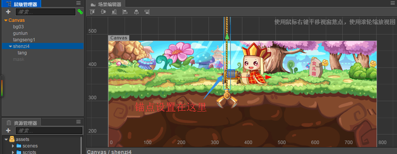Select the bg03 node
This screenshot has height=154, width=397.
point(18,26)
